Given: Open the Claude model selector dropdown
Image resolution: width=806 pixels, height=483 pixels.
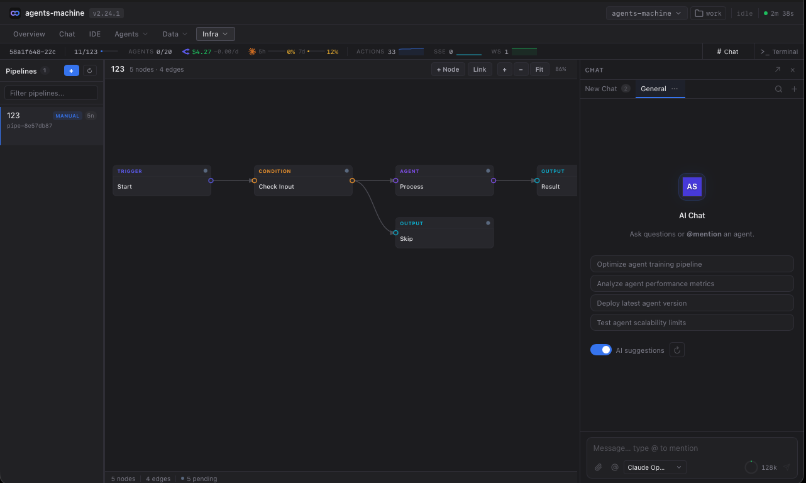Looking at the screenshot, I should click(x=654, y=467).
